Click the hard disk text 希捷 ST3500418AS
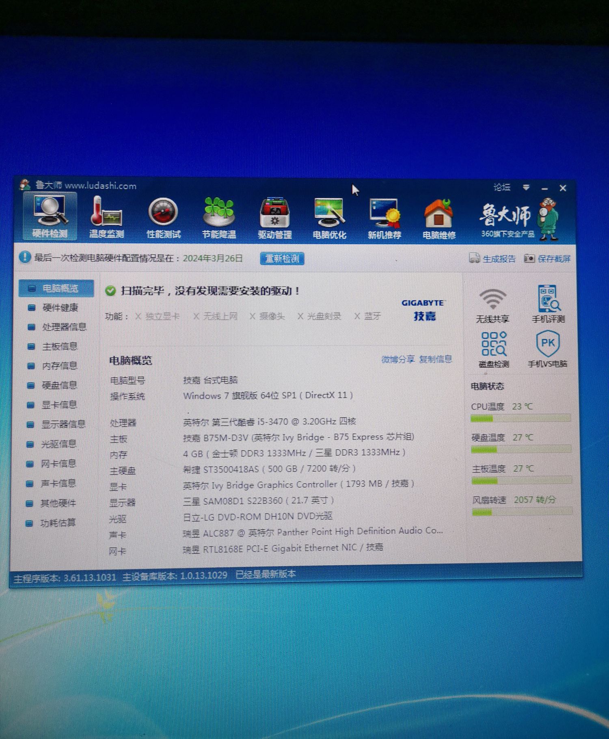 (220, 469)
